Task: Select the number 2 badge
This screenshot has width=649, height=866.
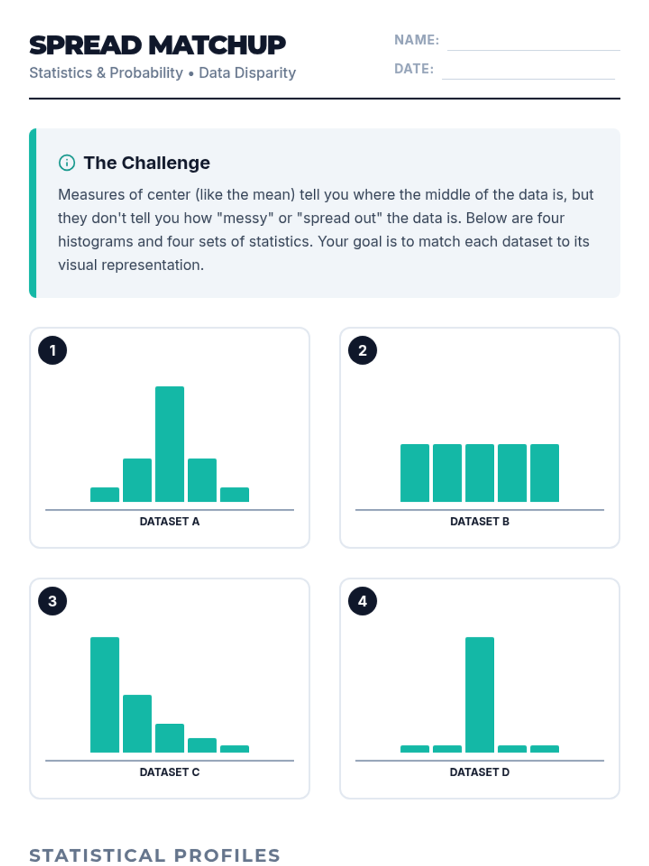Action: tap(362, 350)
